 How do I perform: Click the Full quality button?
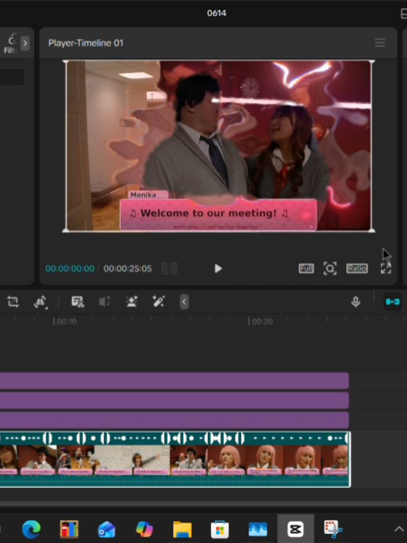(x=307, y=268)
